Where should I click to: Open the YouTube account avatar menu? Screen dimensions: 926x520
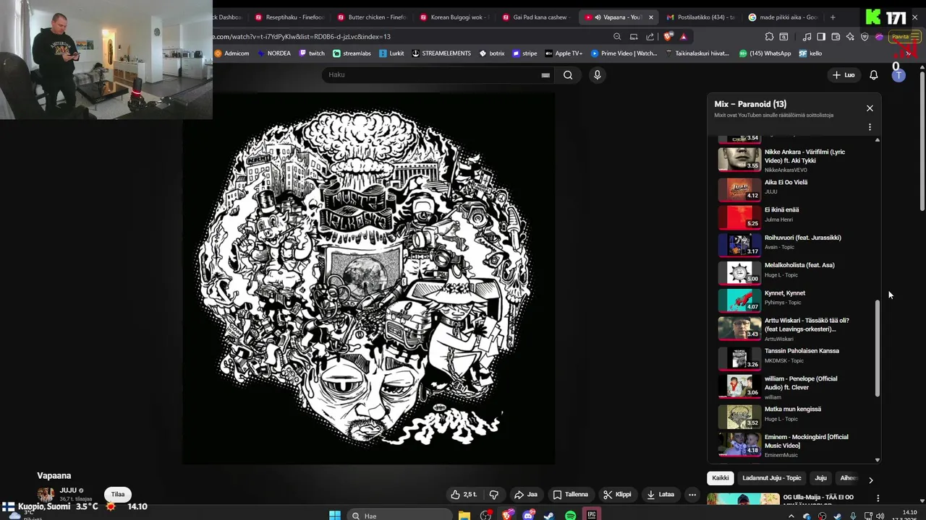(x=899, y=75)
